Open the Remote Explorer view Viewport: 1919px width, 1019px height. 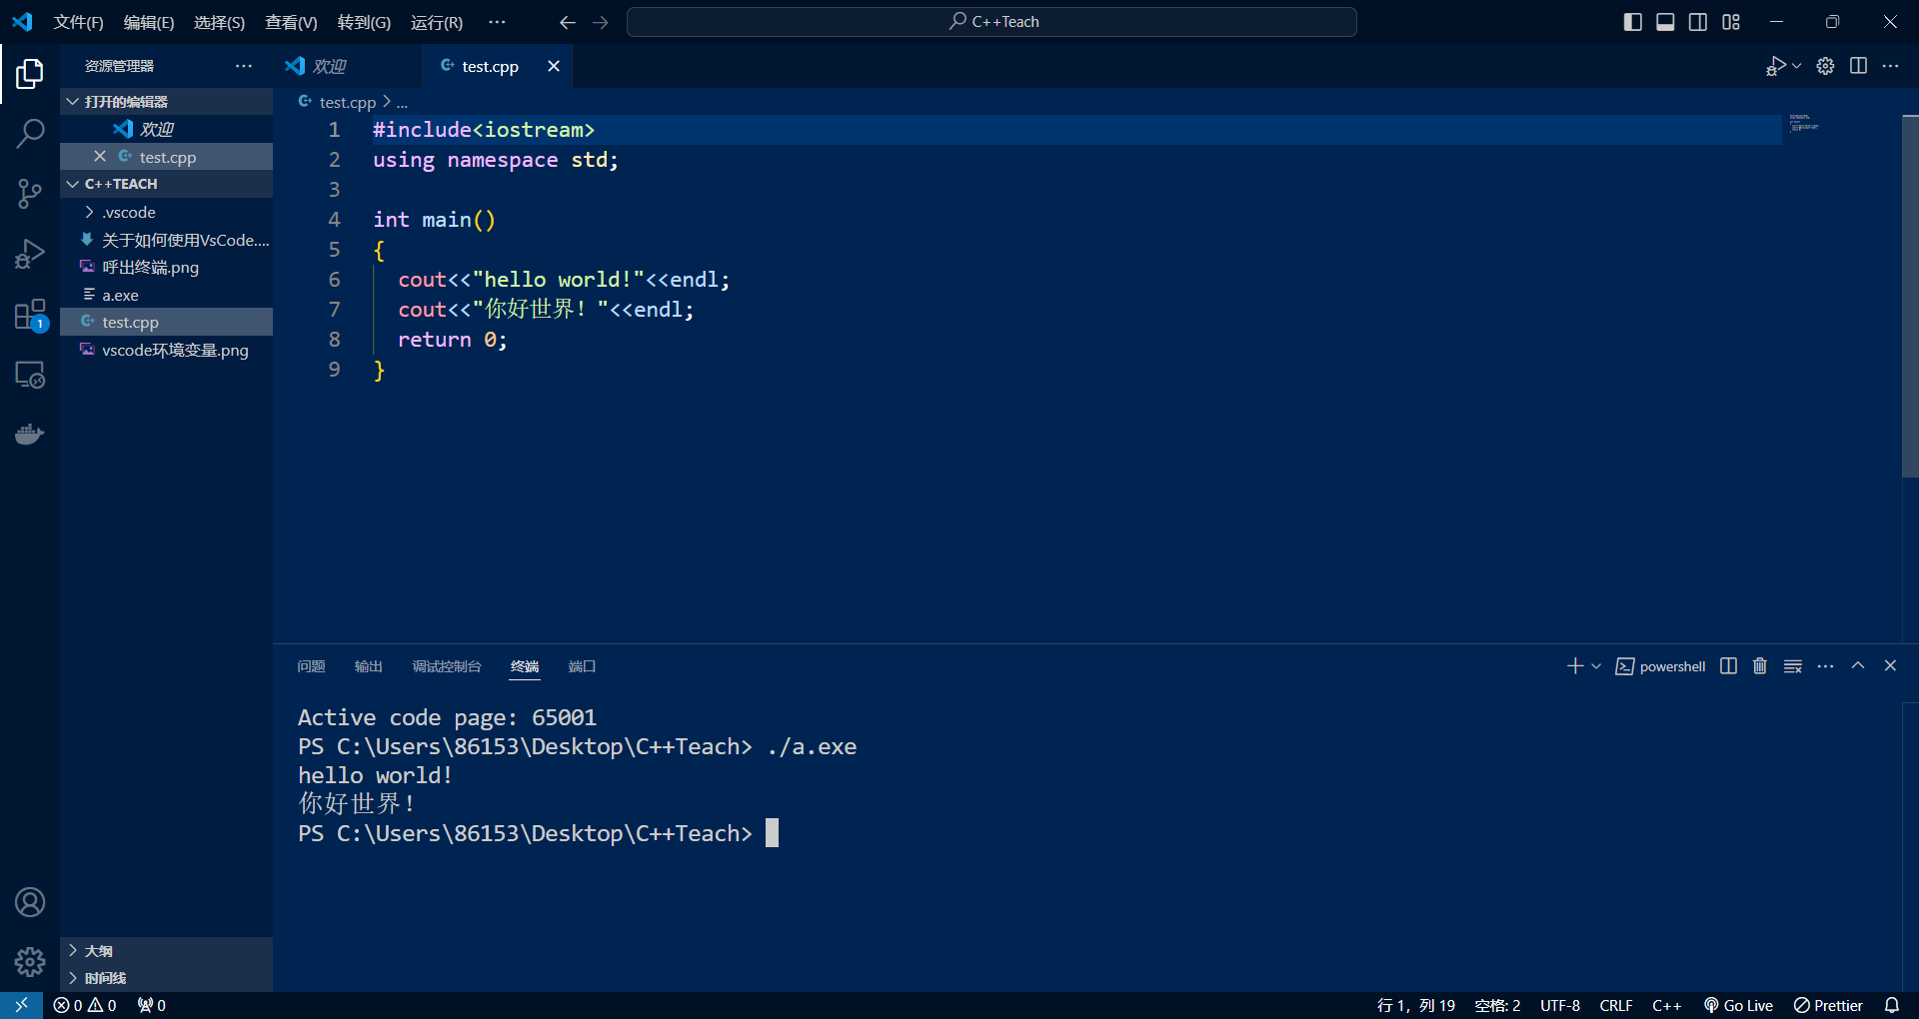(x=30, y=375)
